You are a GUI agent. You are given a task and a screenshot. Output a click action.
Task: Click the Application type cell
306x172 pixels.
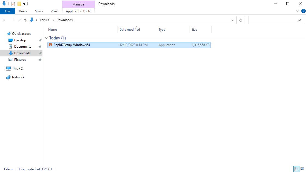point(167,45)
